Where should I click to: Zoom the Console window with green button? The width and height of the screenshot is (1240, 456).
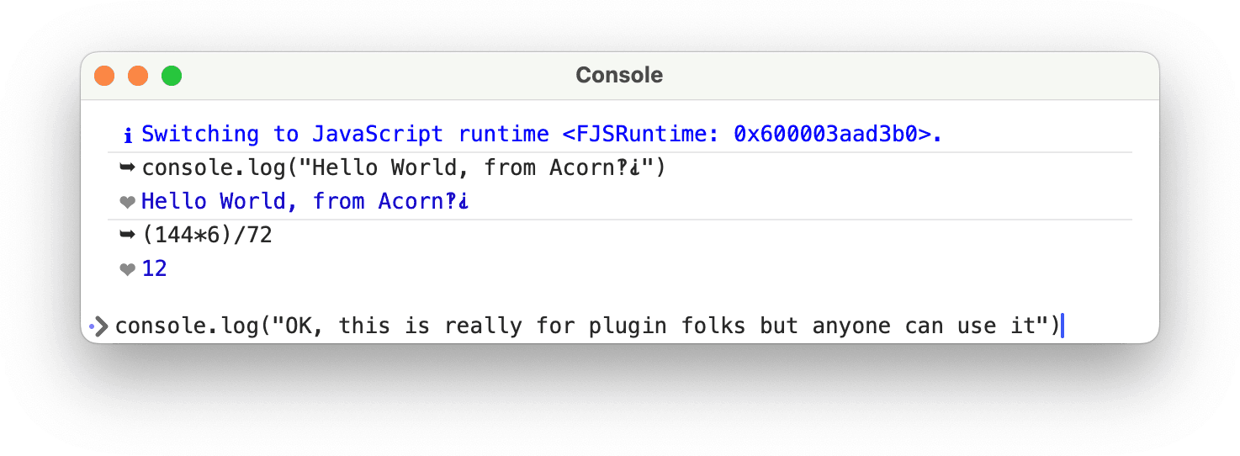point(172,76)
